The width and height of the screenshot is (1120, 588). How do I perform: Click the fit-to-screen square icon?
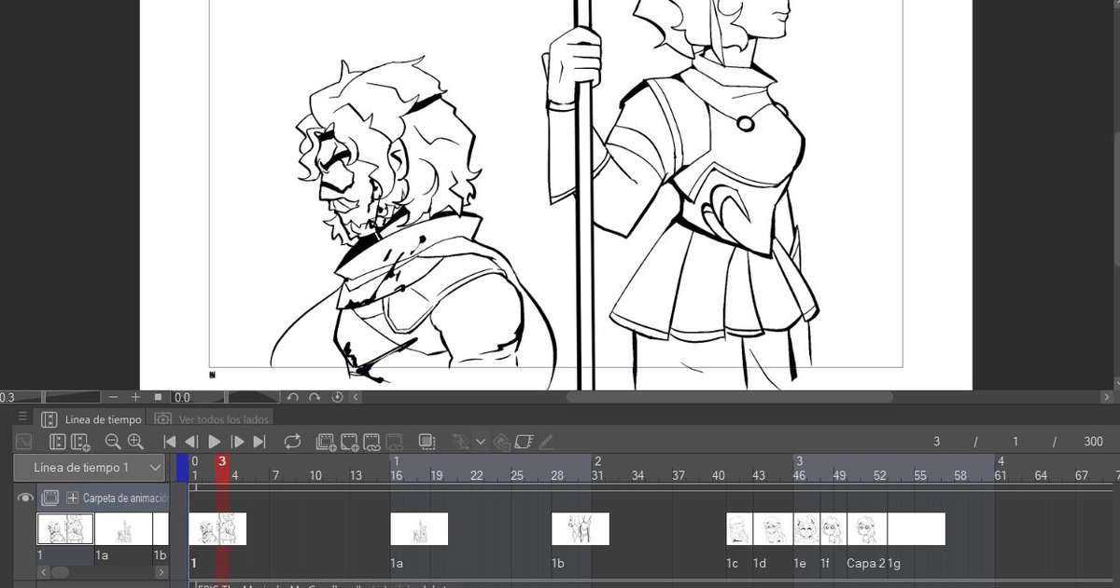tap(158, 397)
